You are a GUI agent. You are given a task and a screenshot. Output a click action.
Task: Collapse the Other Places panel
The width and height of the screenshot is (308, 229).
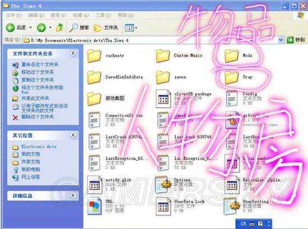coord(73,135)
